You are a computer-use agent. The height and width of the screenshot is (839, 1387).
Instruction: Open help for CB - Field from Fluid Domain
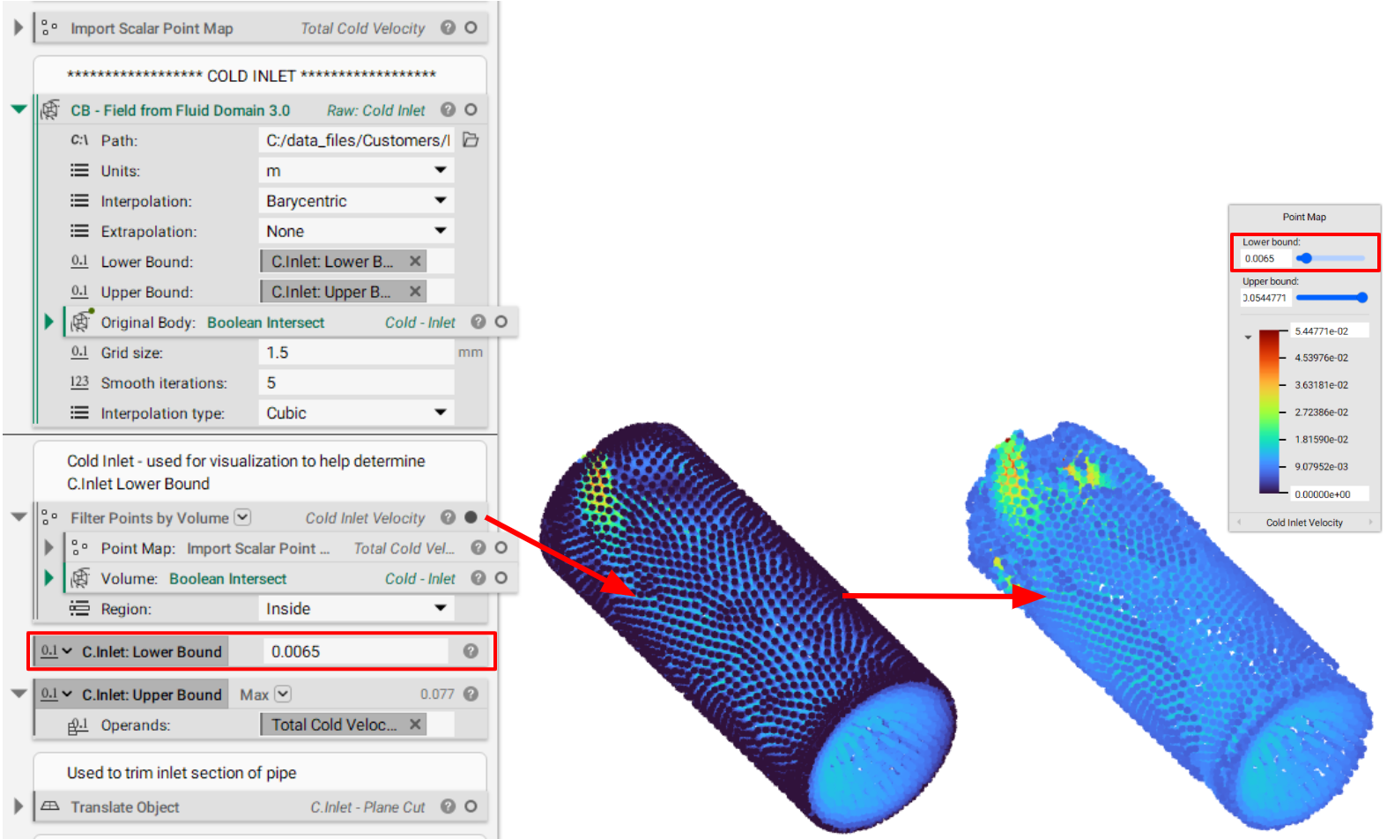coord(448,109)
